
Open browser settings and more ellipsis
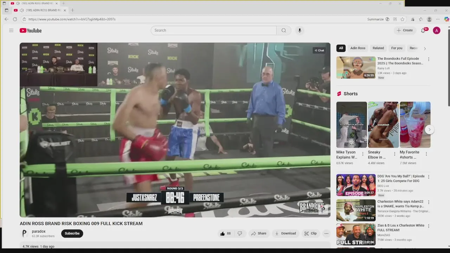[438, 19]
